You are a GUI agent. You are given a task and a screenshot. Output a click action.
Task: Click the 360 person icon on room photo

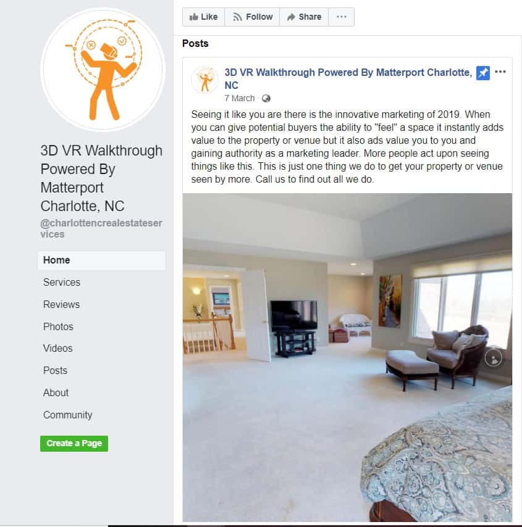[x=494, y=359]
